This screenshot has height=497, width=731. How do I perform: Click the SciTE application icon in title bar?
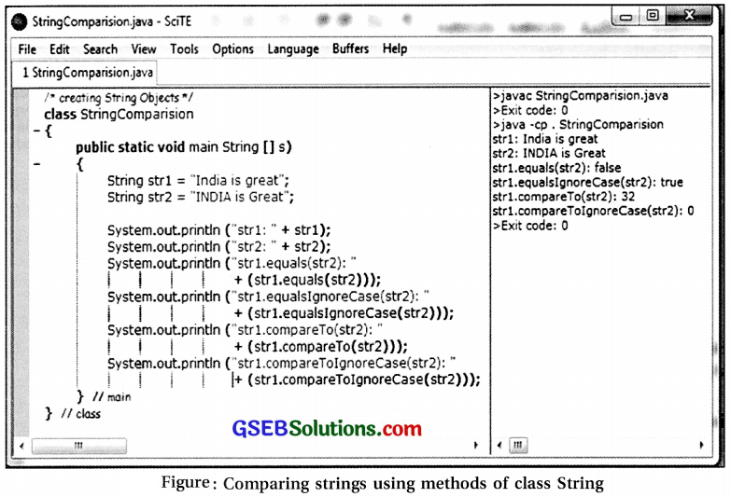tap(20, 21)
